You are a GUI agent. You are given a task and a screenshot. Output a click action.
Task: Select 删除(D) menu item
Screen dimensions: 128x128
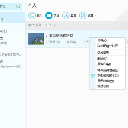(102, 59)
